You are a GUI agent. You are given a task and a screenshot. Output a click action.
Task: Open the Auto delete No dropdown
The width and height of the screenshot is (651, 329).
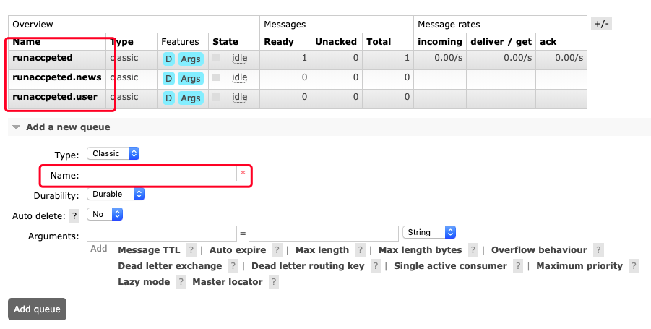click(105, 215)
